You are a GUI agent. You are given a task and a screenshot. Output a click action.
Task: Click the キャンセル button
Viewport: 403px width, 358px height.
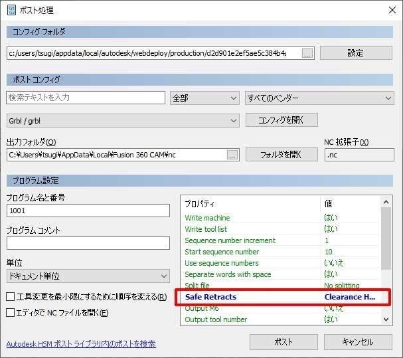358,342
